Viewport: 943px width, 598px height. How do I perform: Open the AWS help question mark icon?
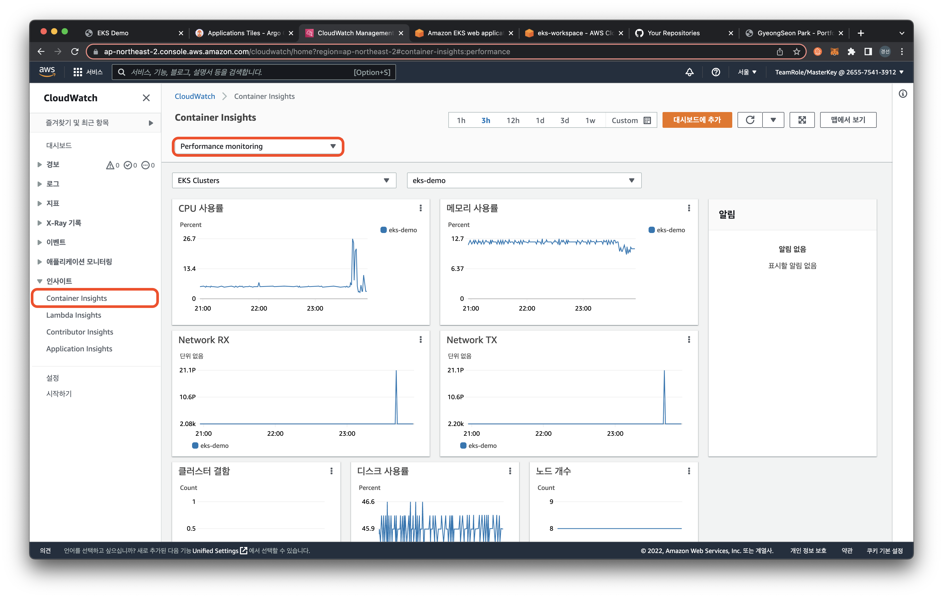pyautogui.click(x=715, y=72)
